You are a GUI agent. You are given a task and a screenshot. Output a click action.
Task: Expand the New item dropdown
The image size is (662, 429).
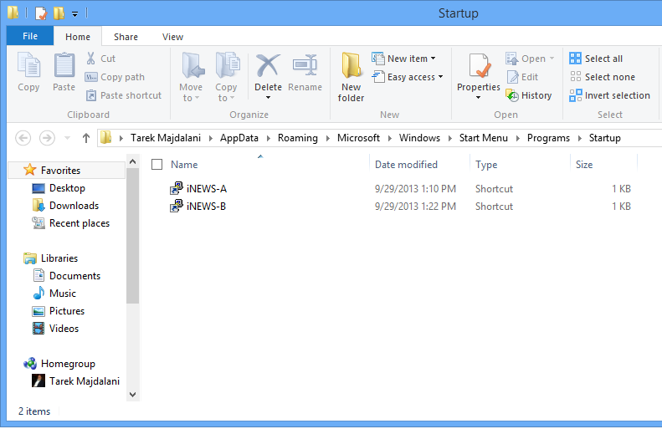(404, 59)
